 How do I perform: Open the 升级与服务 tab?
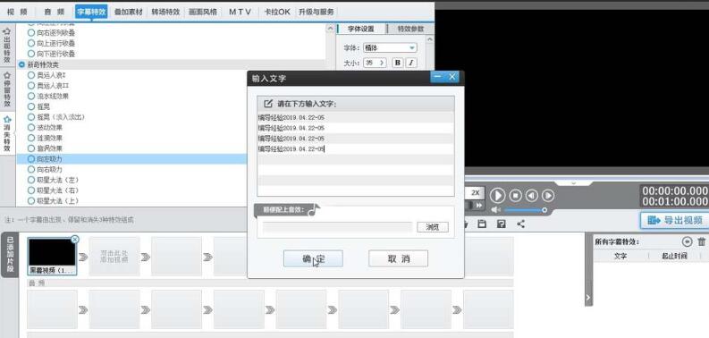pos(317,12)
